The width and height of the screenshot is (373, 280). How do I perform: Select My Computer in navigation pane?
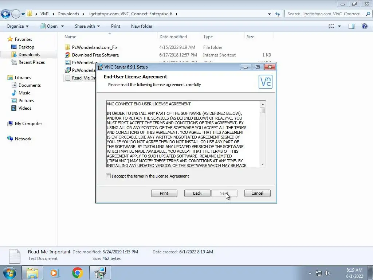[x=28, y=123]
